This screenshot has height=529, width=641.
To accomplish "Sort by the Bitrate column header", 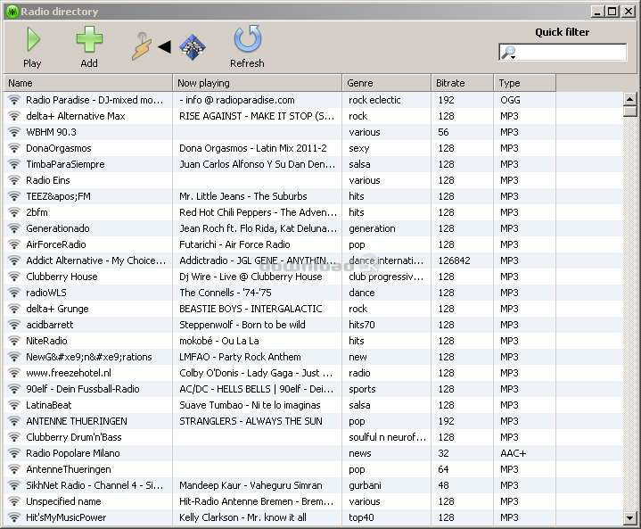I will 463,83.
